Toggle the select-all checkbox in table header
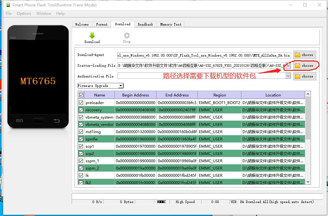The image size is (328, 216). pyautogui.click(x=81, y=95)
